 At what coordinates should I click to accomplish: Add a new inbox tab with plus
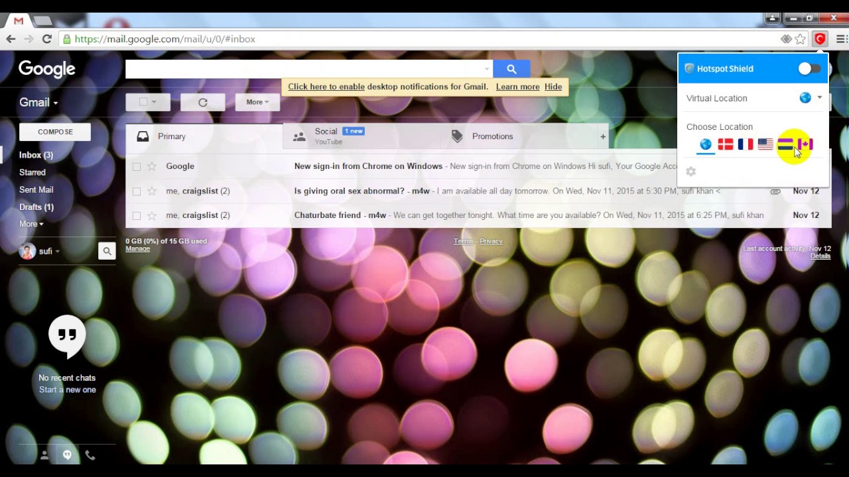pos(603,136)
